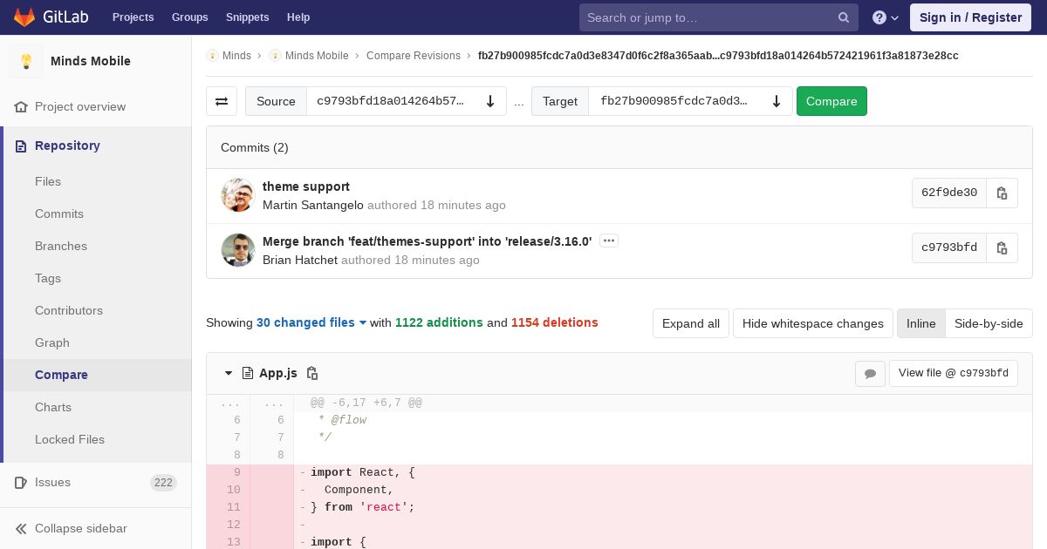Screen dimensions: 1047x549
Task: Open the Source revision dropdown
Action: pyautogui.click(x=407, y=101)
